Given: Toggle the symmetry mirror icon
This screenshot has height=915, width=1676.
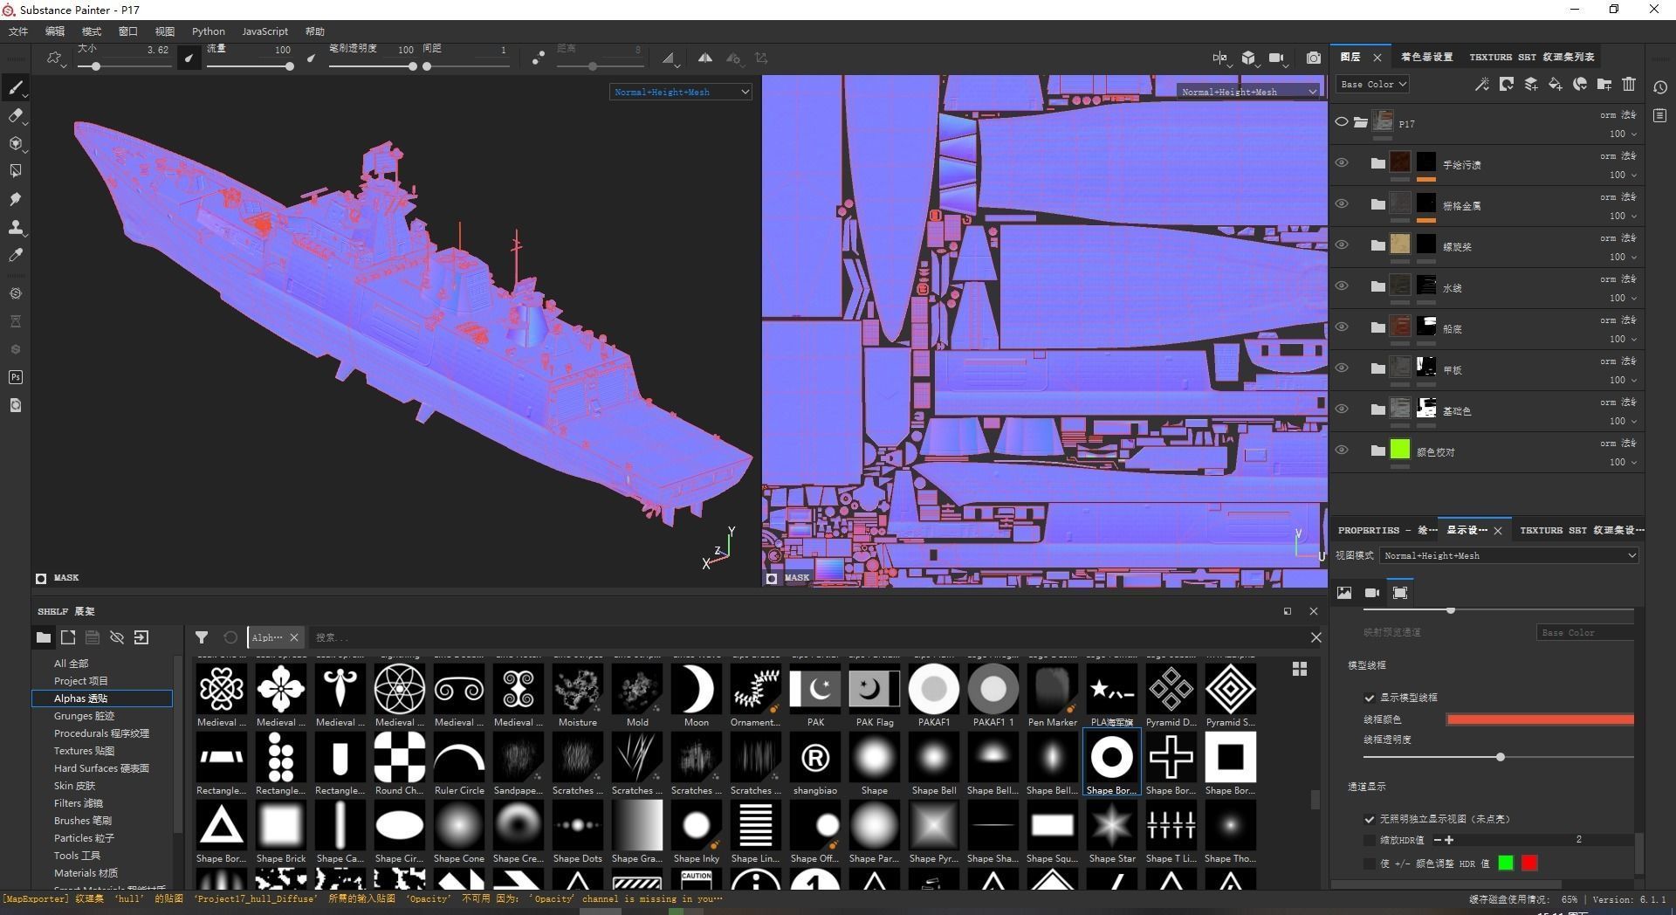Looking at the screenshot, I should pyautogui.click(x=704, y=58).
